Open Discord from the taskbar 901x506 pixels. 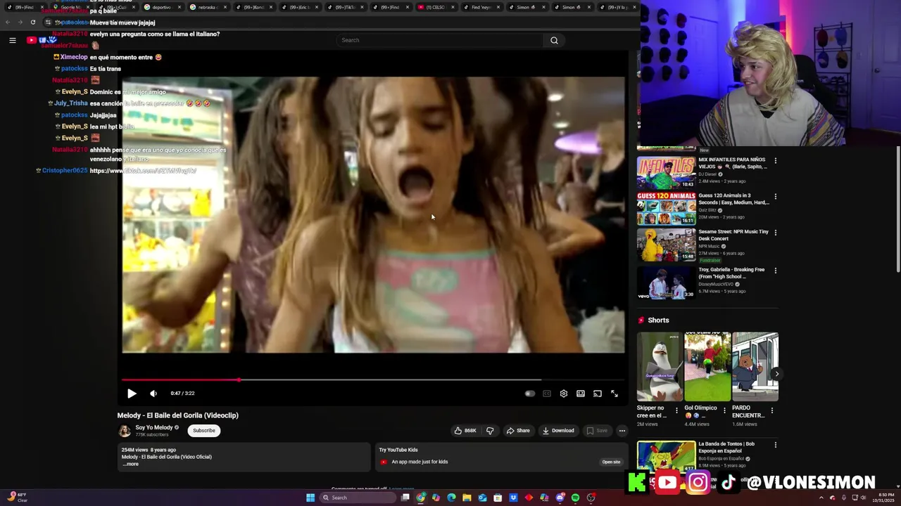pos(560,498)
